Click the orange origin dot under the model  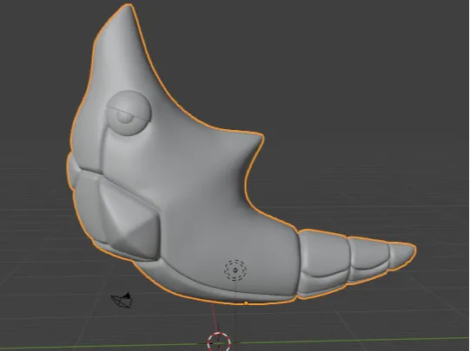(x=246, y=303)
